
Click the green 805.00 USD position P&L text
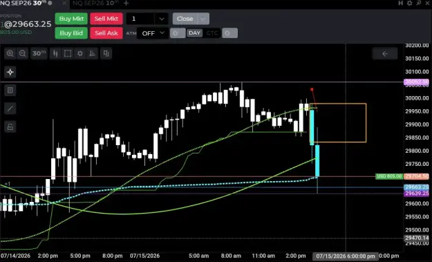16,32
